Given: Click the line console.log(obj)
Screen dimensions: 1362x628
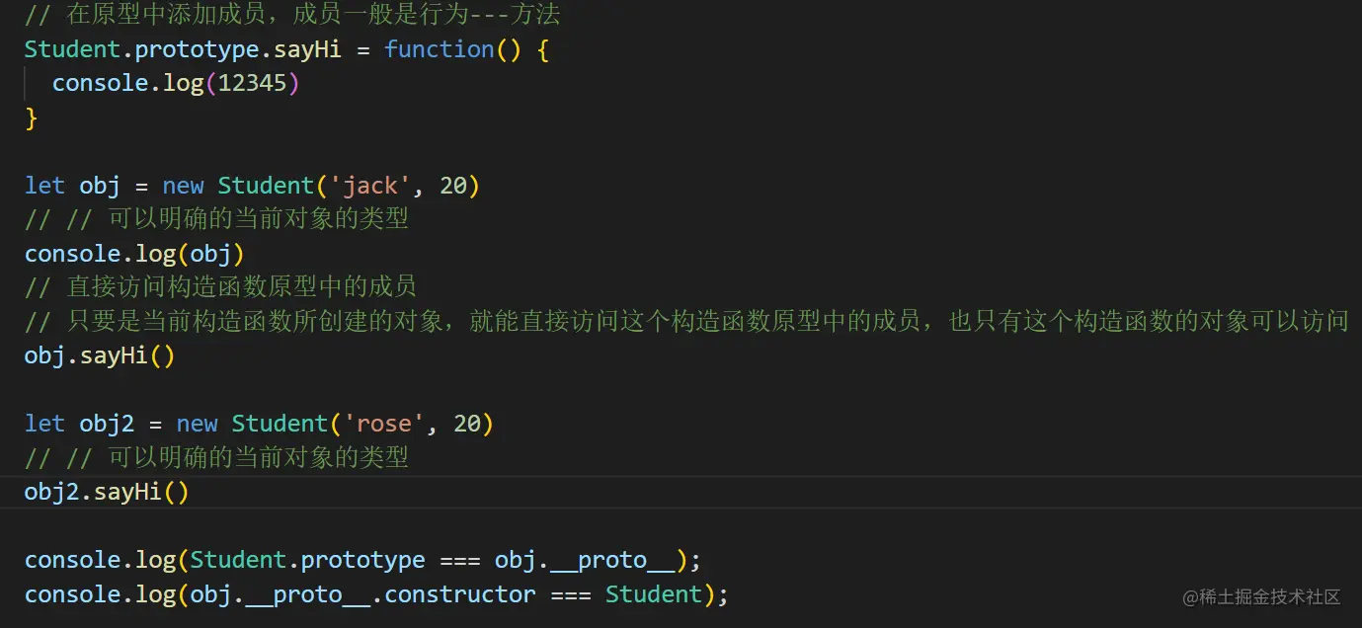Looking at the screenshot, I should click(x=134, y=254).
